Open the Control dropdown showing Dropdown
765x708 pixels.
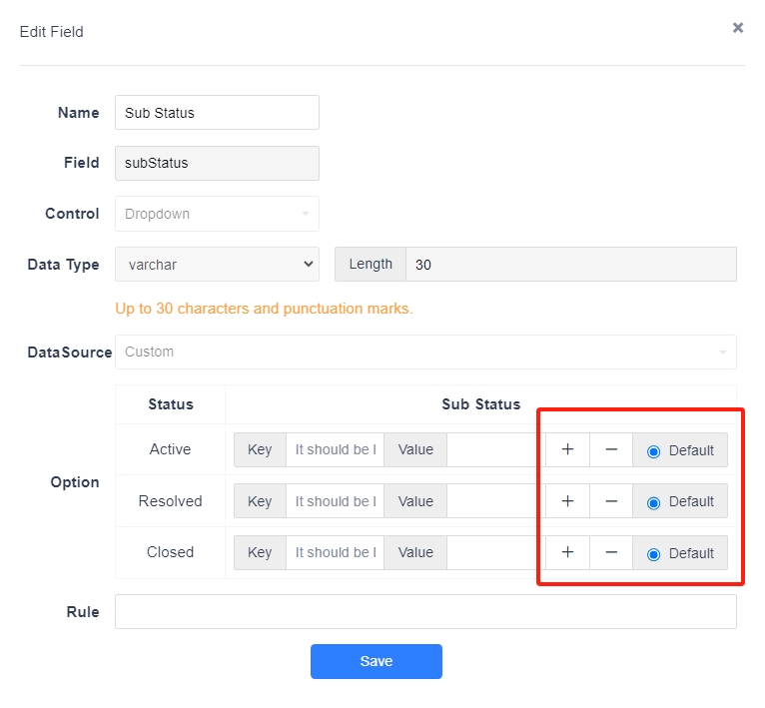click(x=217, y=214)
